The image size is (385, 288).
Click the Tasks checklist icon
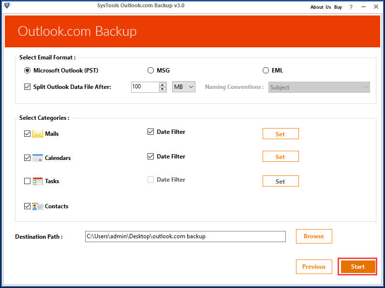(x=38, y=181)
